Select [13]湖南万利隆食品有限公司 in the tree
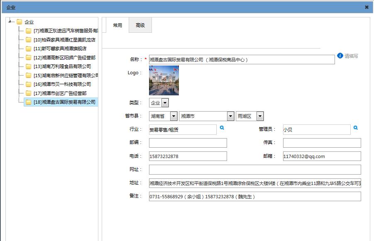 coord(62,66)
